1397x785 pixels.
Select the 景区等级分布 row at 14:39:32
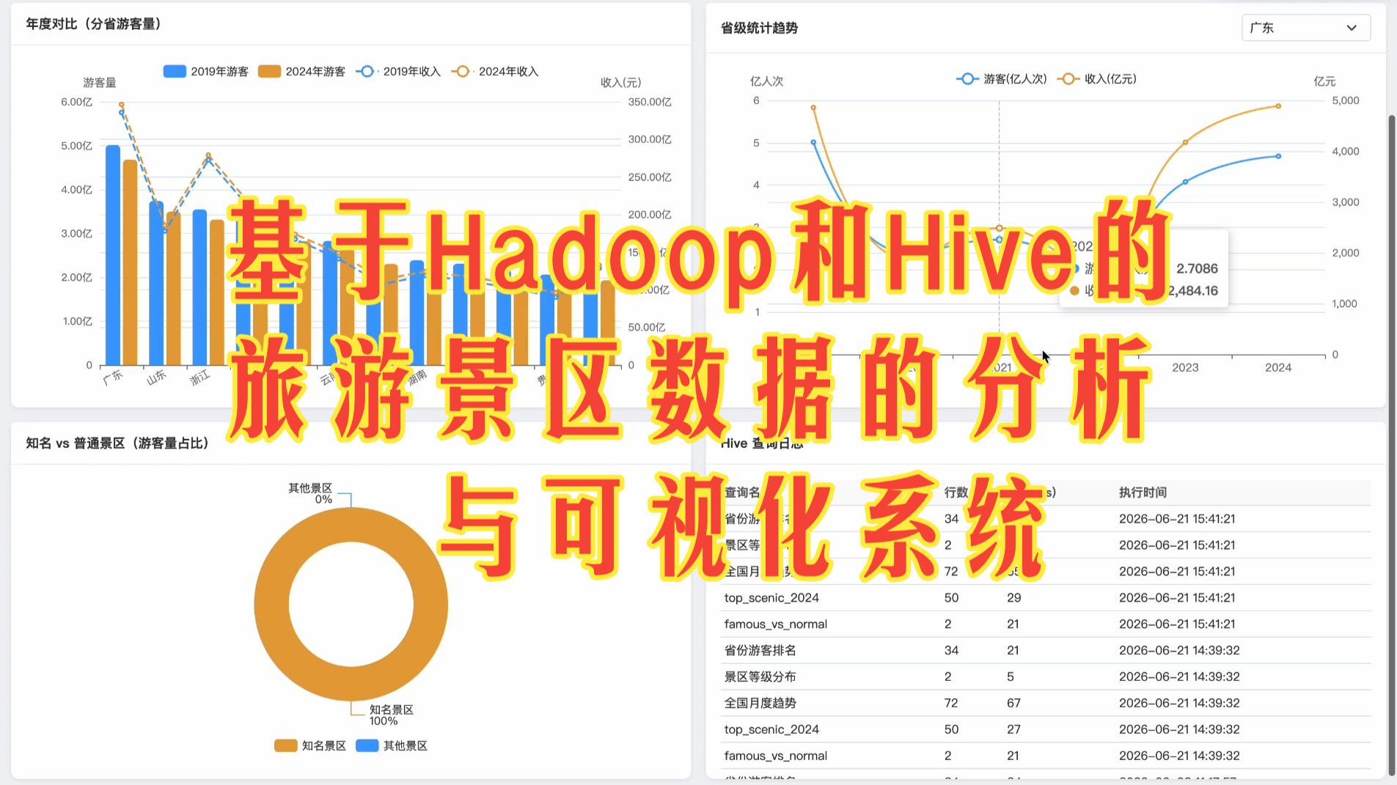1046,677
